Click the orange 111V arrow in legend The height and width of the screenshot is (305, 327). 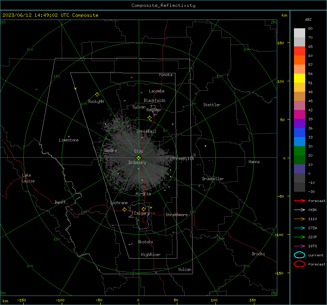[299, 219]
